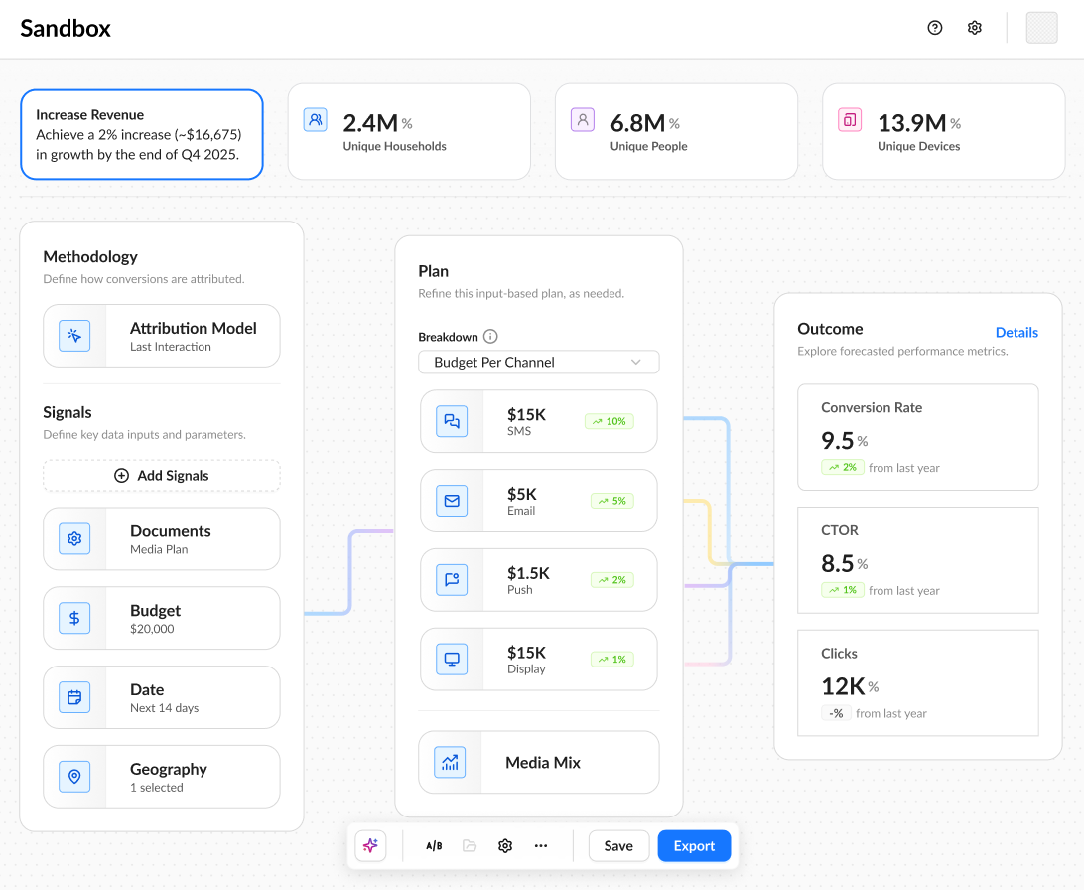Viewport: 1084px width, 890px height.
Task: Open the gear settings in bottom toolbar
Action: [505, 845]
